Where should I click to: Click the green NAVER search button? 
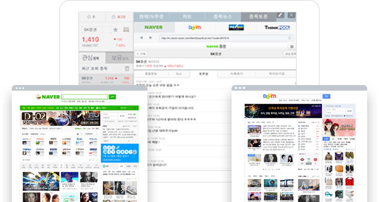click(112, 97)
